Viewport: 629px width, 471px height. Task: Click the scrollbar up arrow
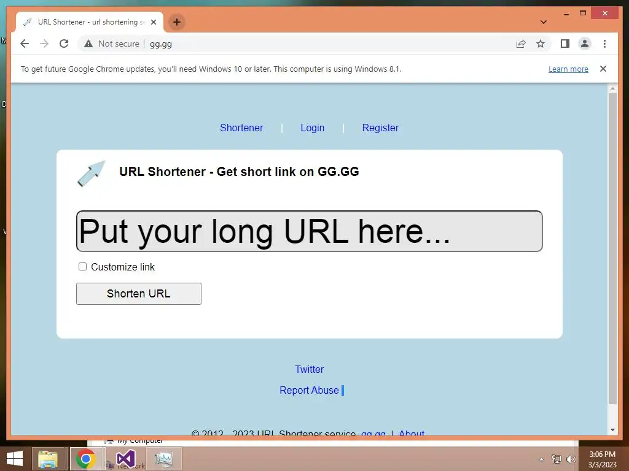612,88
